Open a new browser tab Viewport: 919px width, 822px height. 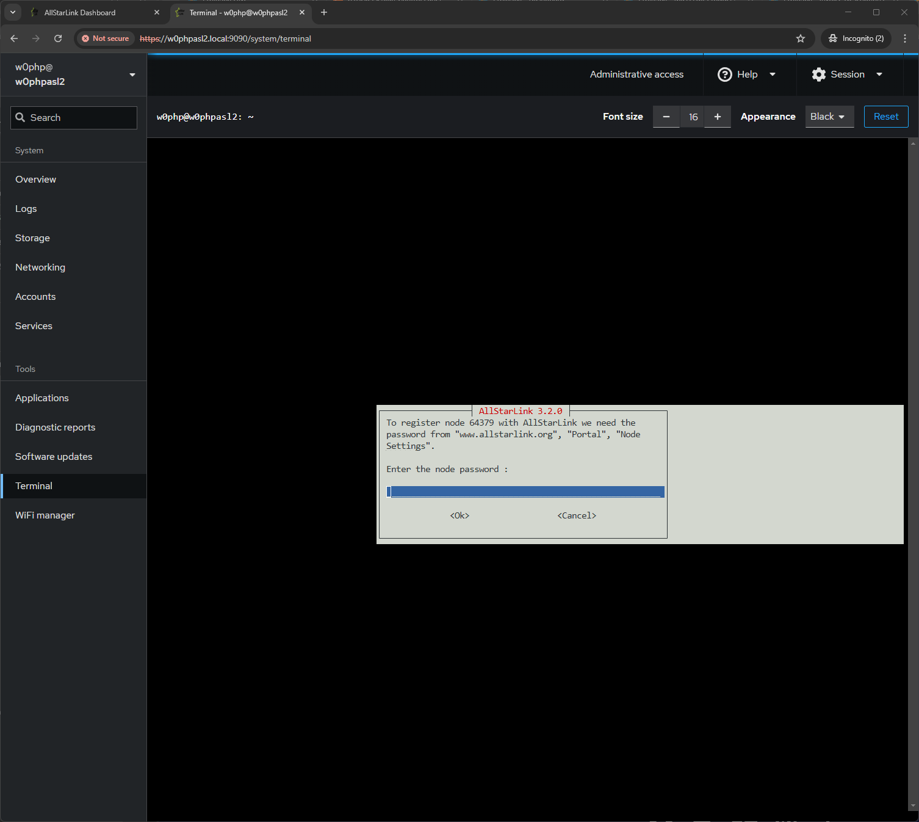[324, 12]
